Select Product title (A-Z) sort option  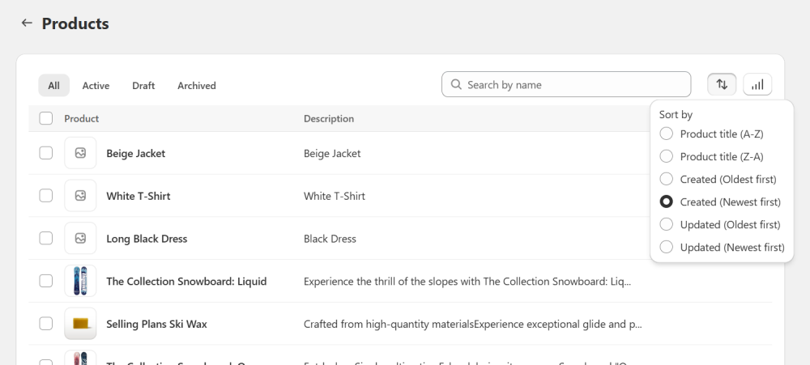tap(711, 134)
